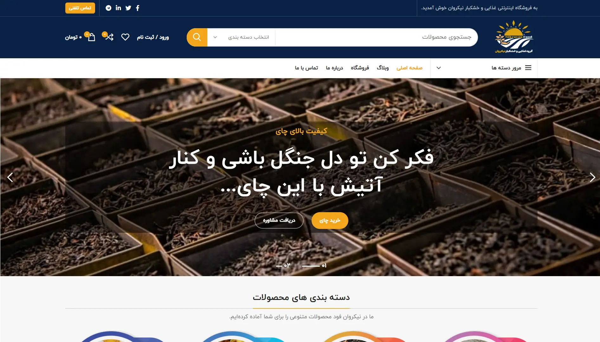Open the wishlist heart icon
The image size is (600, 342).
[125, 37]
